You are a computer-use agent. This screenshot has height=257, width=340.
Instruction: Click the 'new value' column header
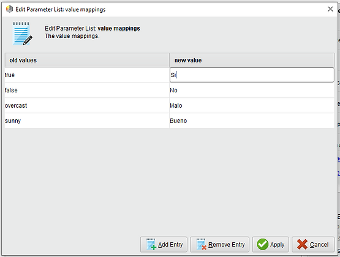click(252, 60)
